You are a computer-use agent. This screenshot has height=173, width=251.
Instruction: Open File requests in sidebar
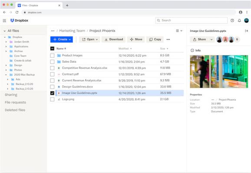[x=15, y=102]
